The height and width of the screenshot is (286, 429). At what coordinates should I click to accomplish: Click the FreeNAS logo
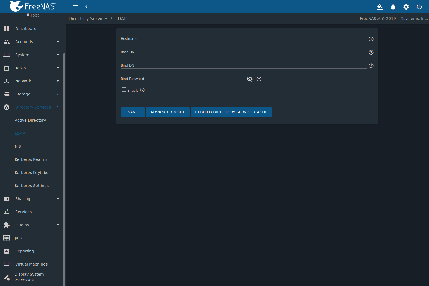[33, 6]
